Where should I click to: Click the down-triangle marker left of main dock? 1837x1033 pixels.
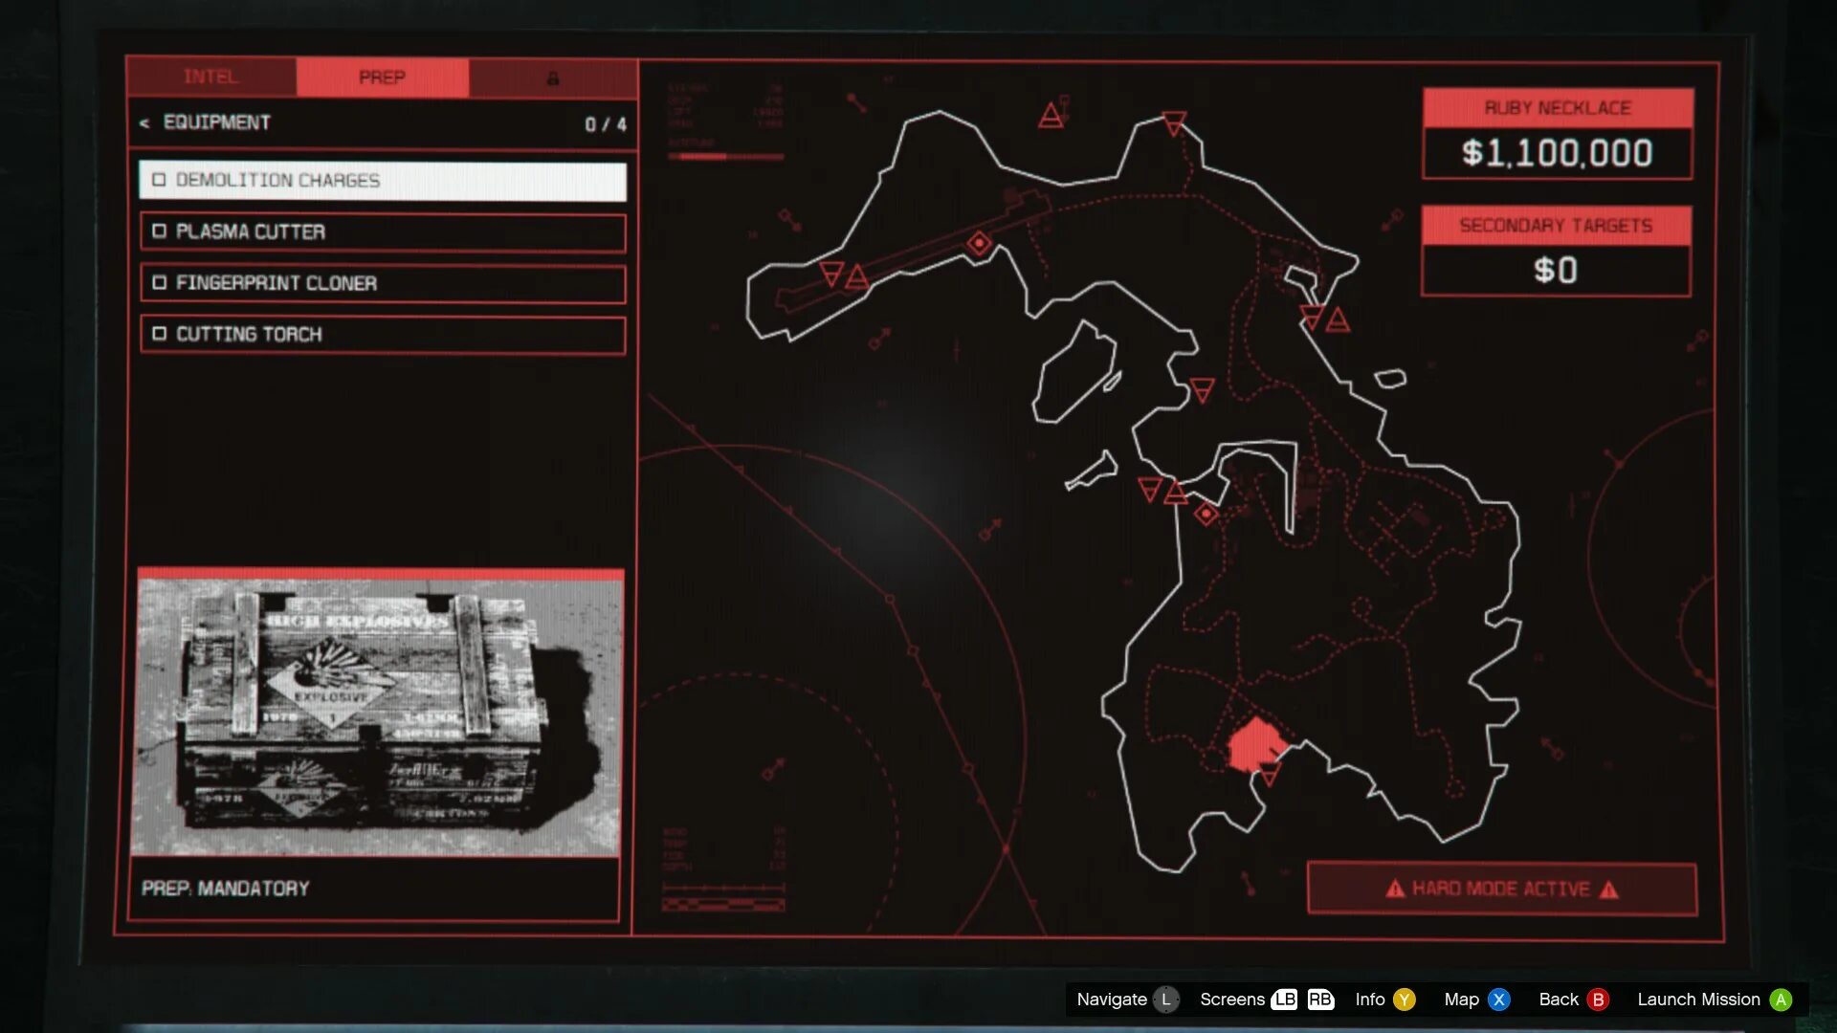[1150, 490]
